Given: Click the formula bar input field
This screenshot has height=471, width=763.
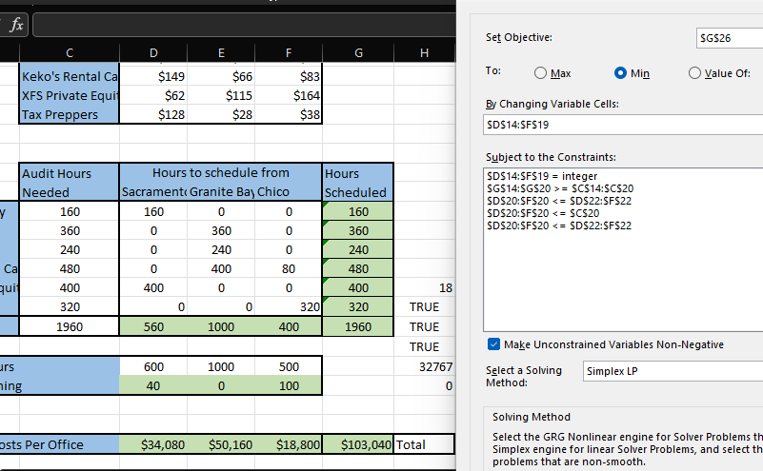Looking at the screenshot, I should click(x=244, y=25).
